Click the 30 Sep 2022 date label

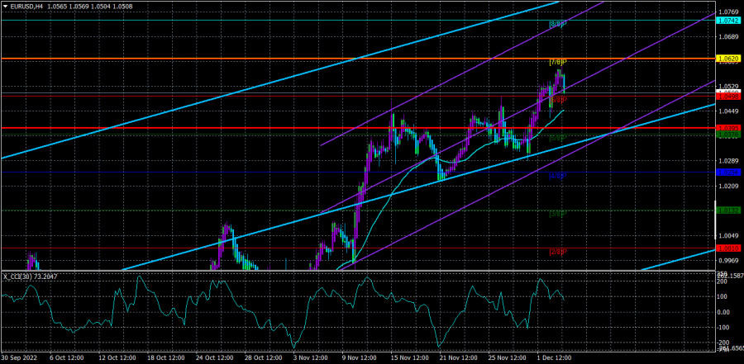(x=20, y=358)
